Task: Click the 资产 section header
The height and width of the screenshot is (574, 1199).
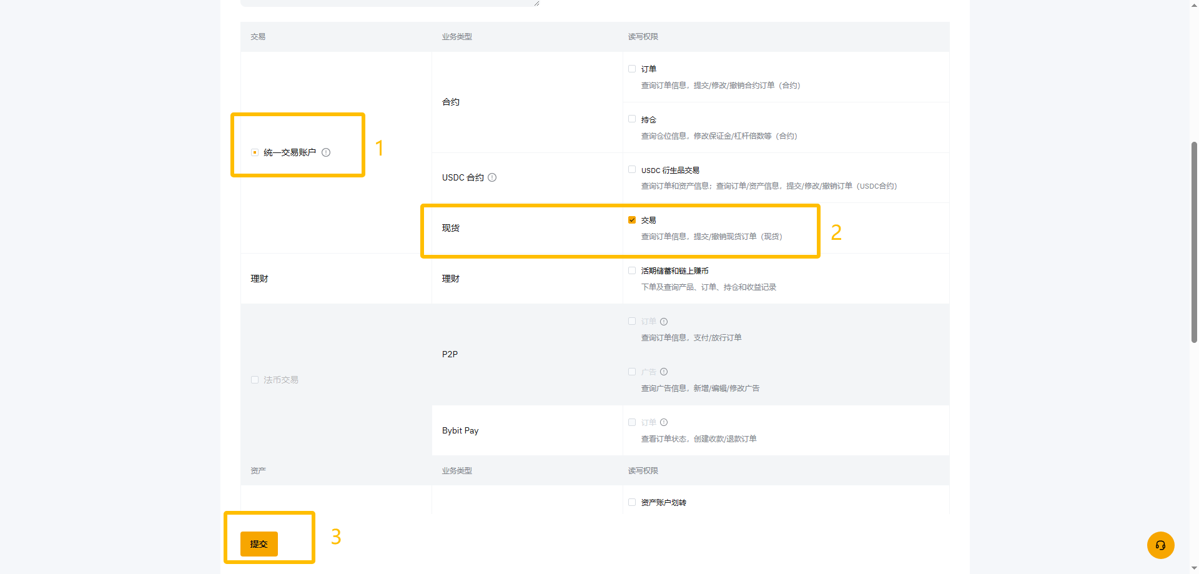Action: tap(259, 471)
